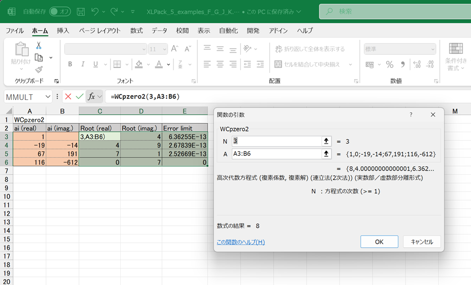Open the データ ribbon tab
Screen dimensions: 471x285
pos(159,31)
